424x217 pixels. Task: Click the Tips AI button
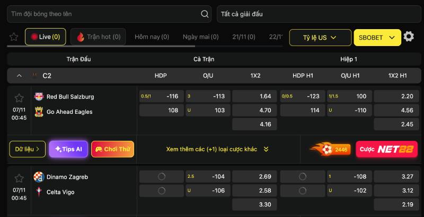pos(68,149)
